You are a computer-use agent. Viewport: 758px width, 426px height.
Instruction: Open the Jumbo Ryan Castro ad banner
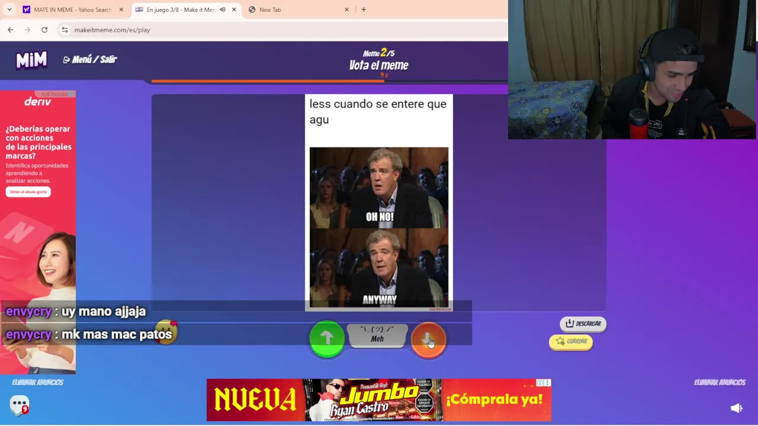point(379,400)
